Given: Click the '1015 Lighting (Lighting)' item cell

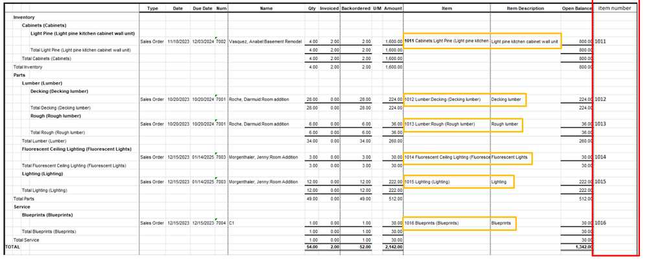Looking at the screenshot, I should [427, 182].
